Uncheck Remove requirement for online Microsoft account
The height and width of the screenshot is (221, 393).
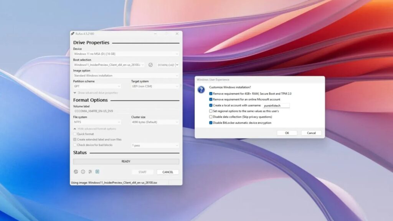click(x=211, y=99)
